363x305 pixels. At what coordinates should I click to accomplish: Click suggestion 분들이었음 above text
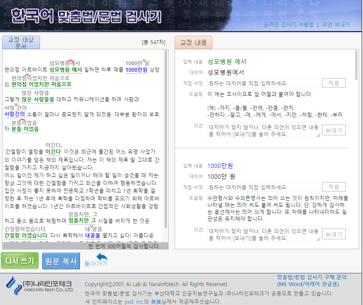coord(24,122)
